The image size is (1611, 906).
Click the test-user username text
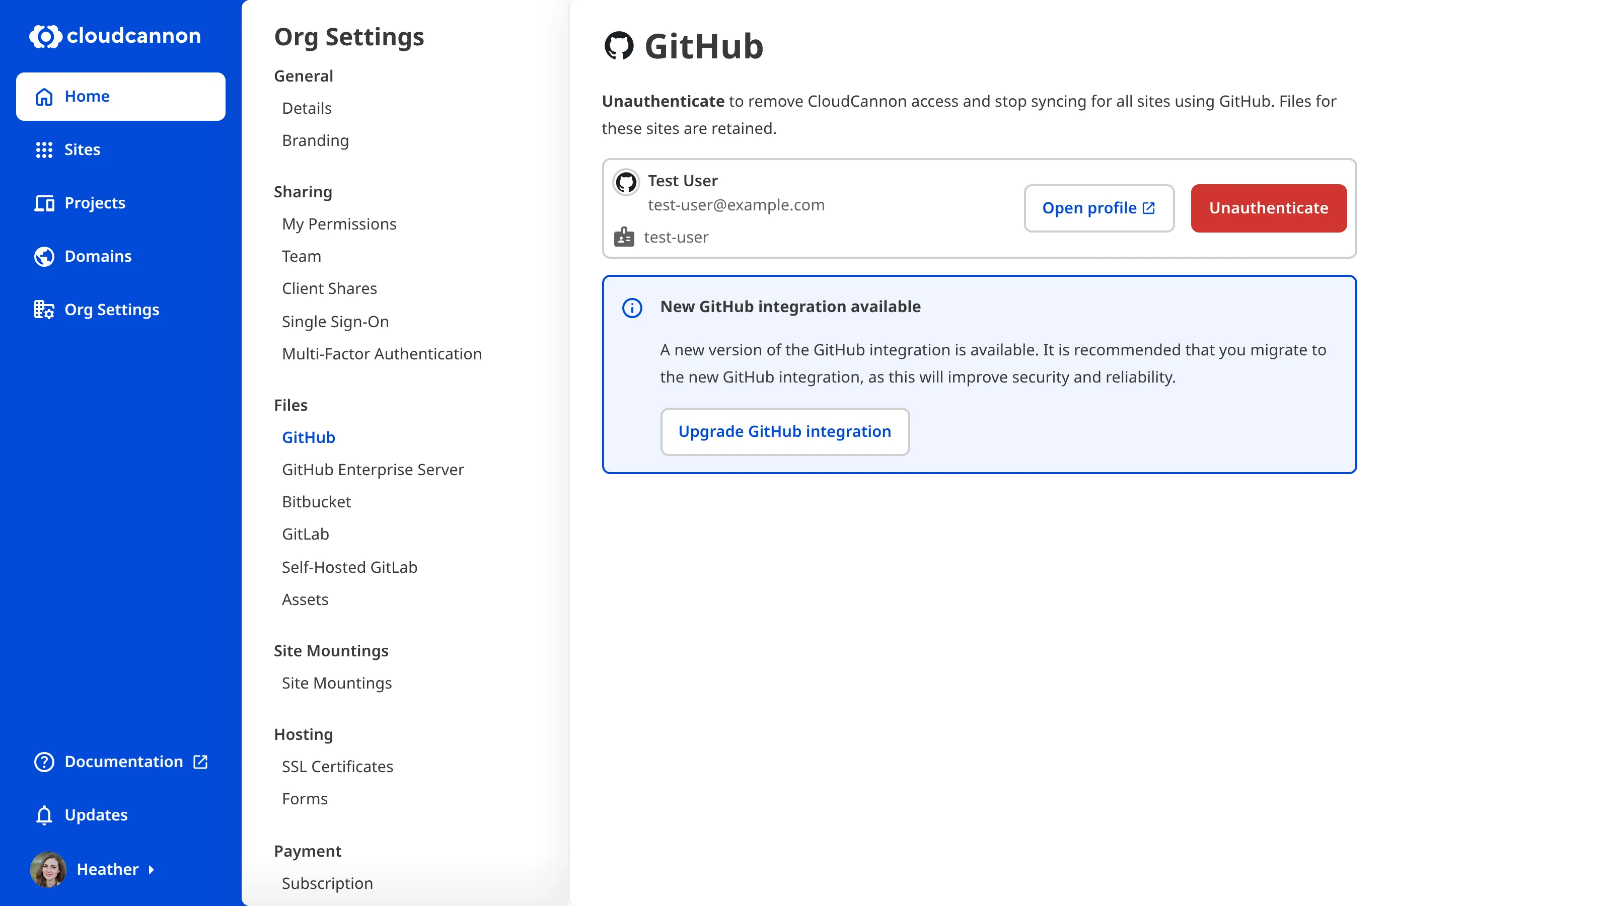pyautogui.click(x=676, y=238)
